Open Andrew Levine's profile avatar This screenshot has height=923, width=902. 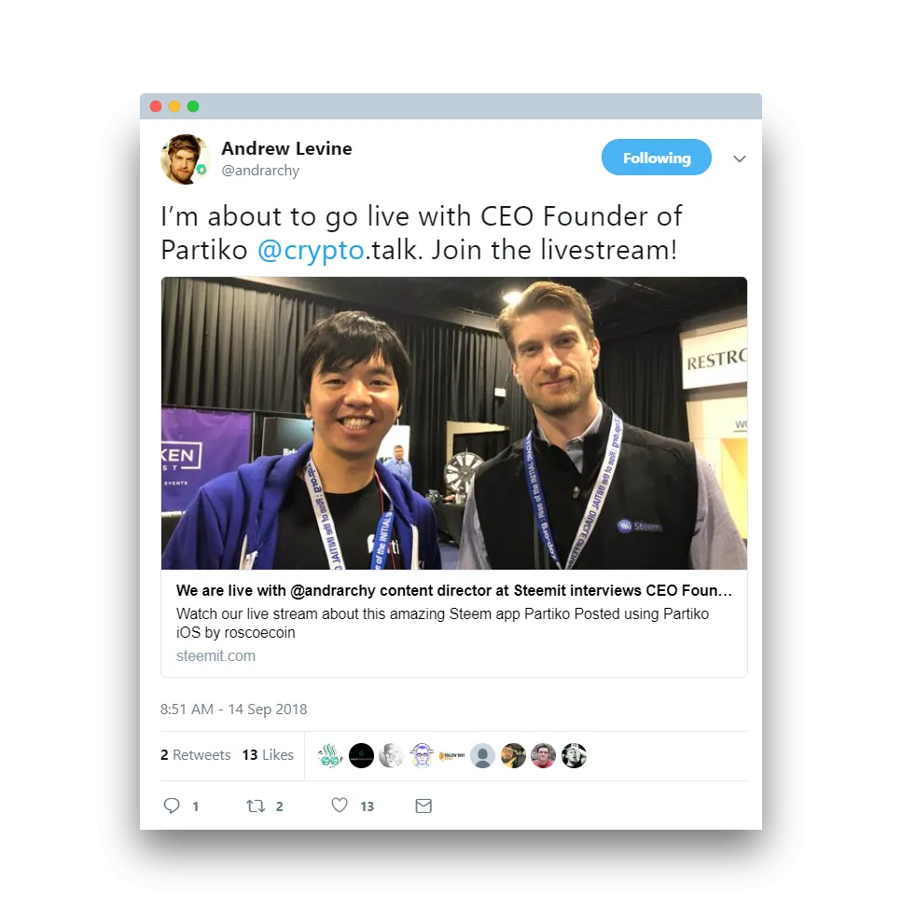click(x=185, y=158)
